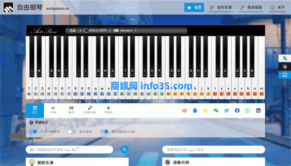
Task: Open the 外接设备 tab
Action: pos(90,110)
